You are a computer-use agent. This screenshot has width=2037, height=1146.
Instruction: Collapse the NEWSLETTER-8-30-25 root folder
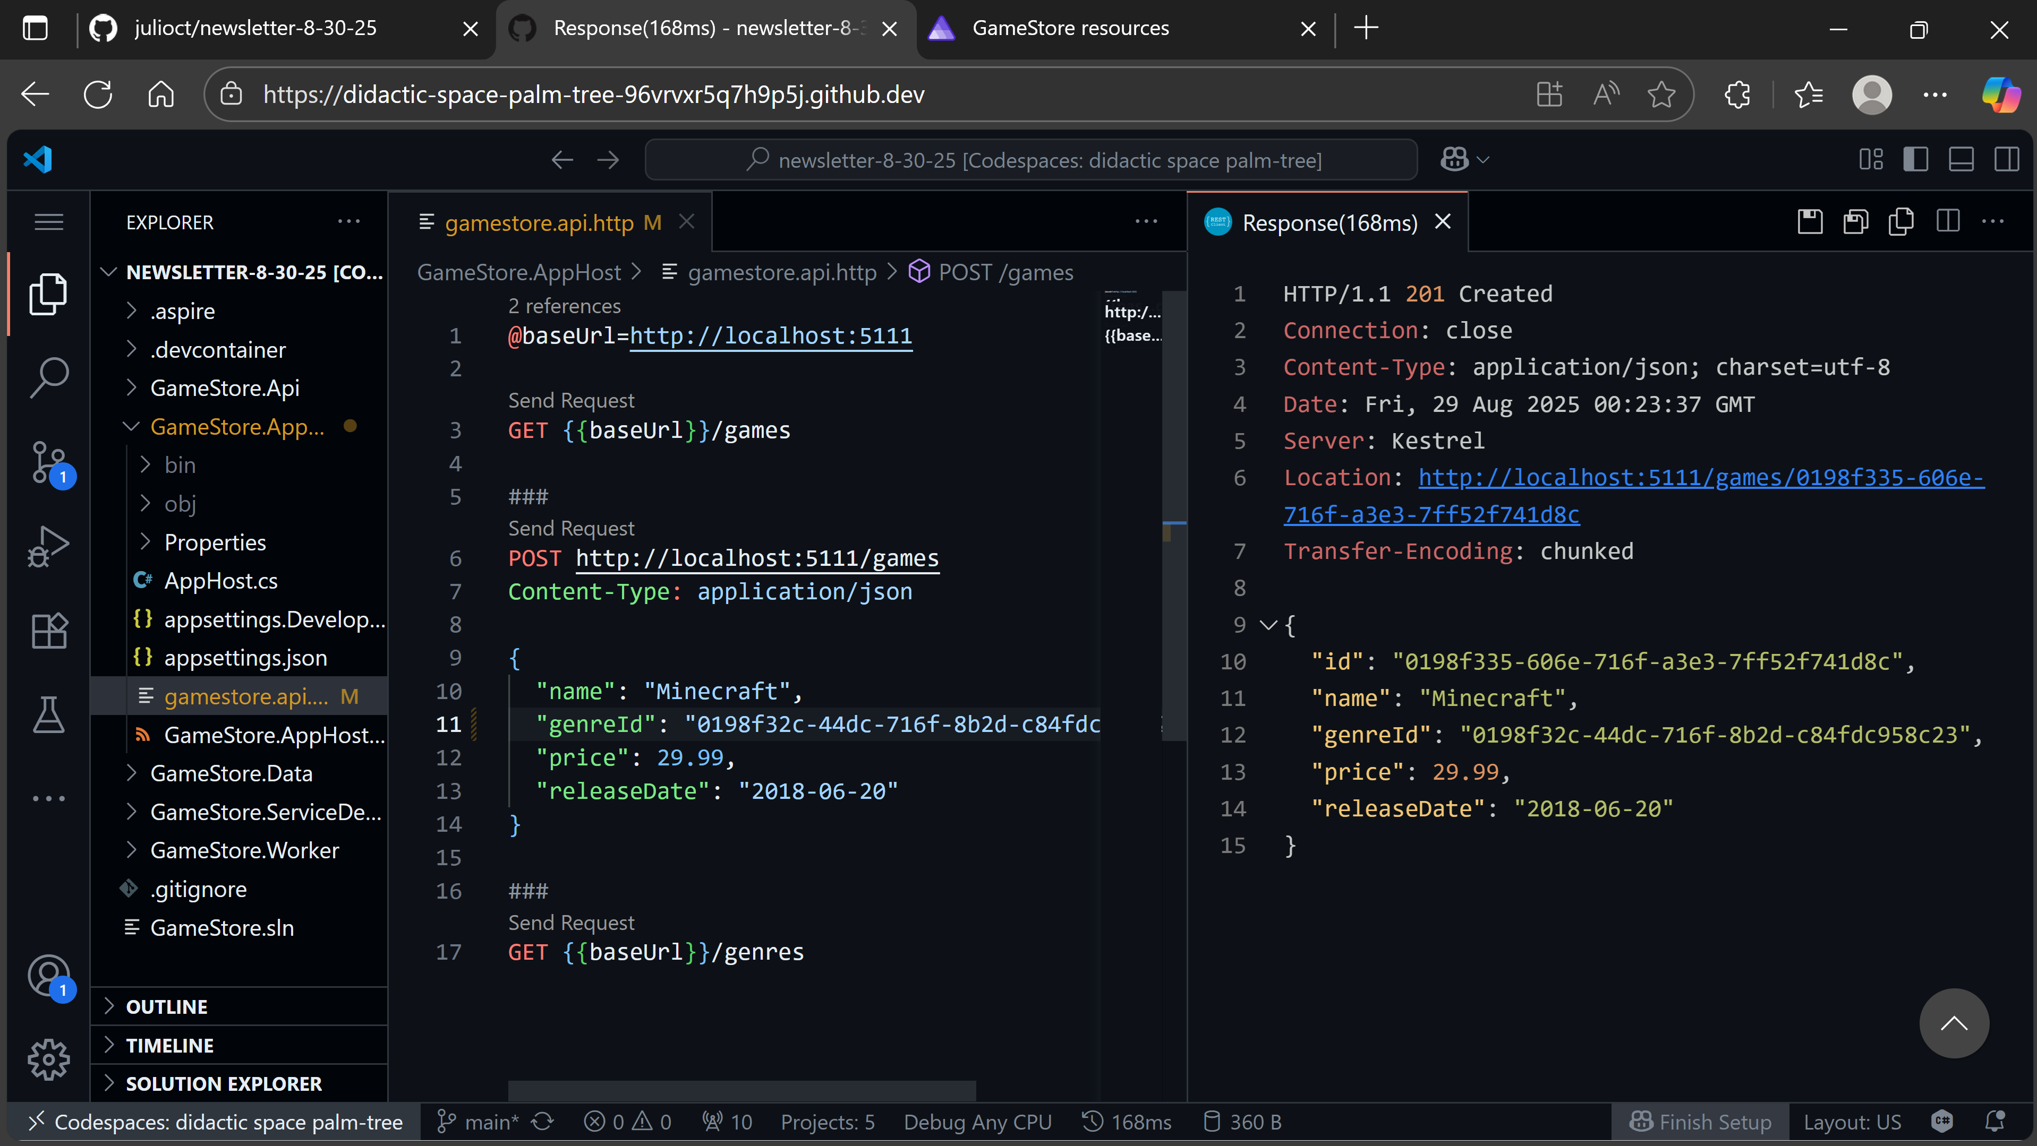click(x=239, y=272)
